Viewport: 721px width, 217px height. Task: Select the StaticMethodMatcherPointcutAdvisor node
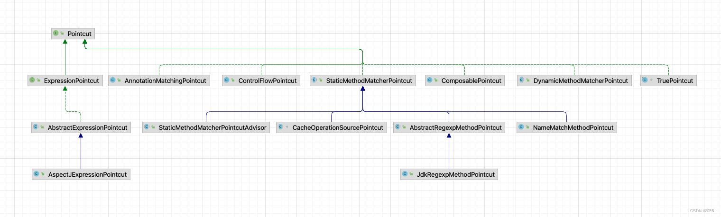(206, 127)
